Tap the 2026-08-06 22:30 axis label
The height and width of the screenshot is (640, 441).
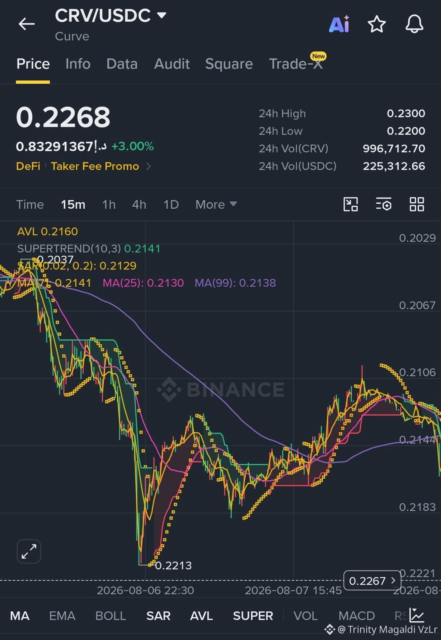click(x=146, y=590)
